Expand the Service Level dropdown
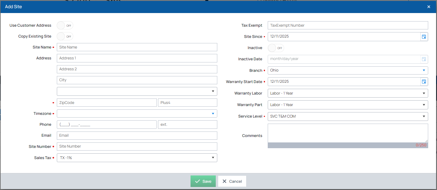437x190 pixels. 348,116
